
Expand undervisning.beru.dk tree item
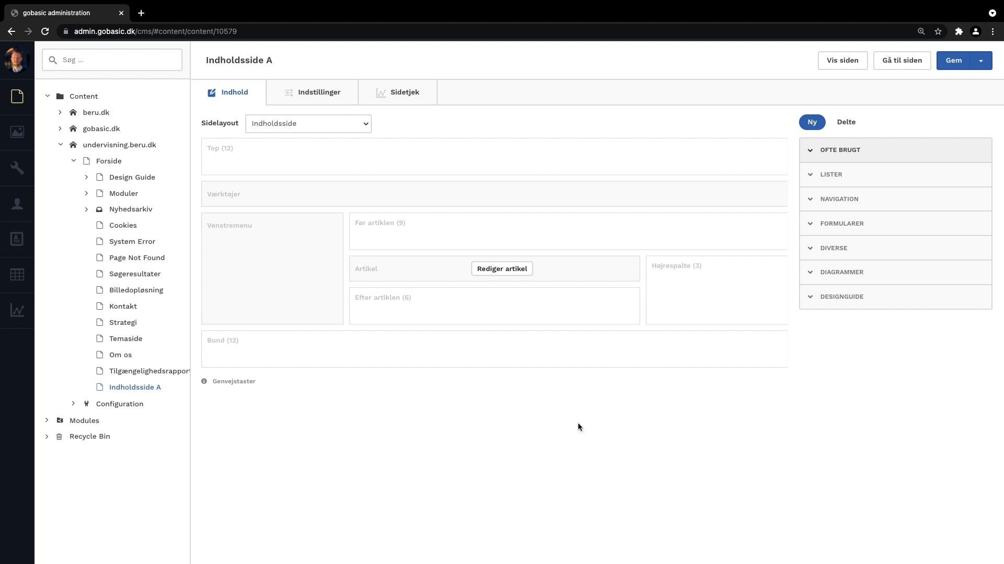(x=60, y=145)
